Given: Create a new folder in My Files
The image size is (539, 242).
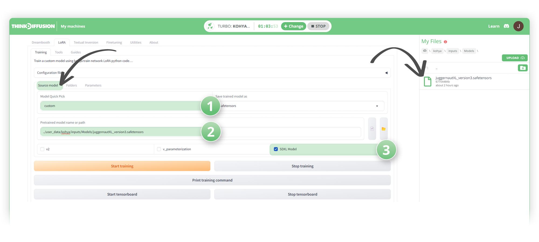Looking at the screenshot, I should 522,68.
